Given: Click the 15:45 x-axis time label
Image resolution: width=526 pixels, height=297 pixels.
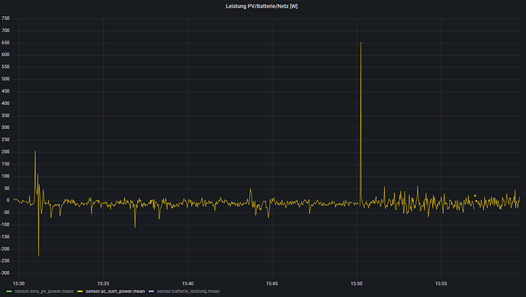Looking at the screenshot, I should (x=272, y=283).
